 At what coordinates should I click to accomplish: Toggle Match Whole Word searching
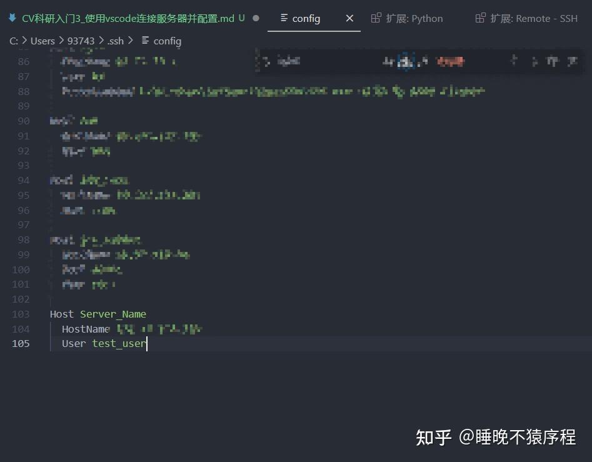[406, 61]
